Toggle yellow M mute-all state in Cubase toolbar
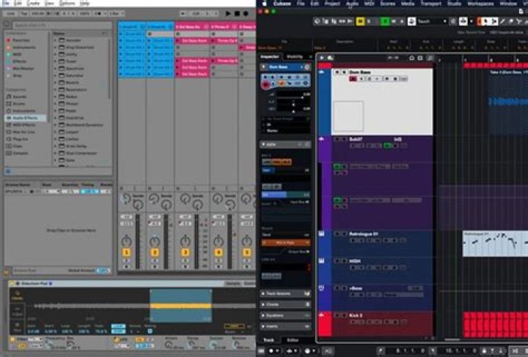 point(360,21)
